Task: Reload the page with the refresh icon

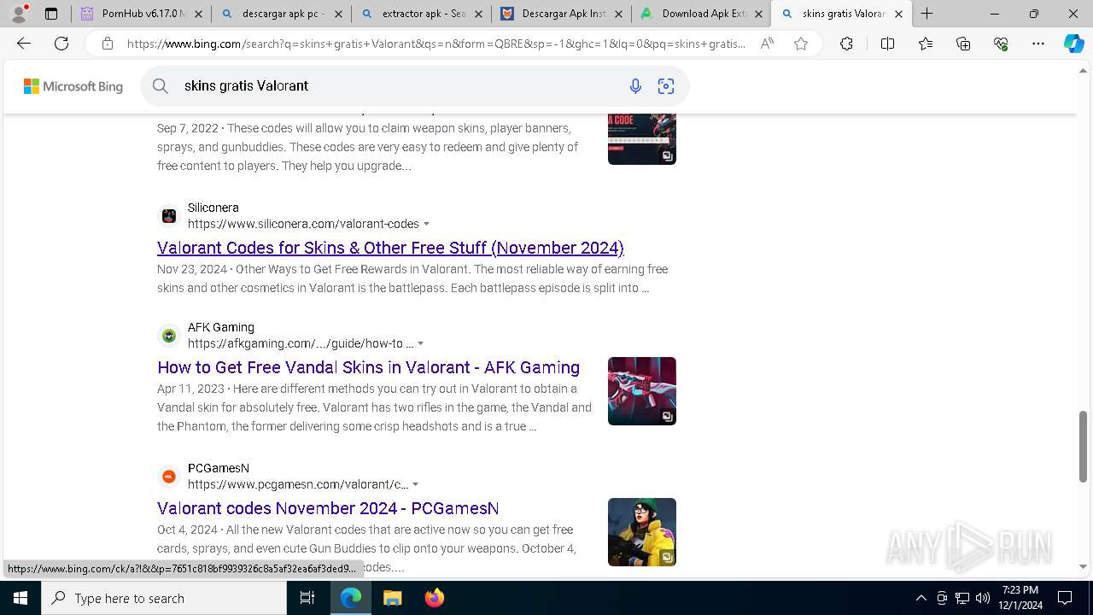Action: click(x=61, y=44)
